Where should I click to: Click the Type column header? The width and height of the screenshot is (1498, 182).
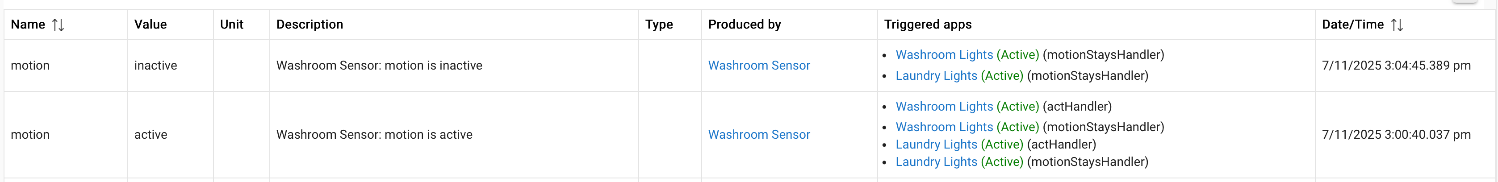pos(658,25)
